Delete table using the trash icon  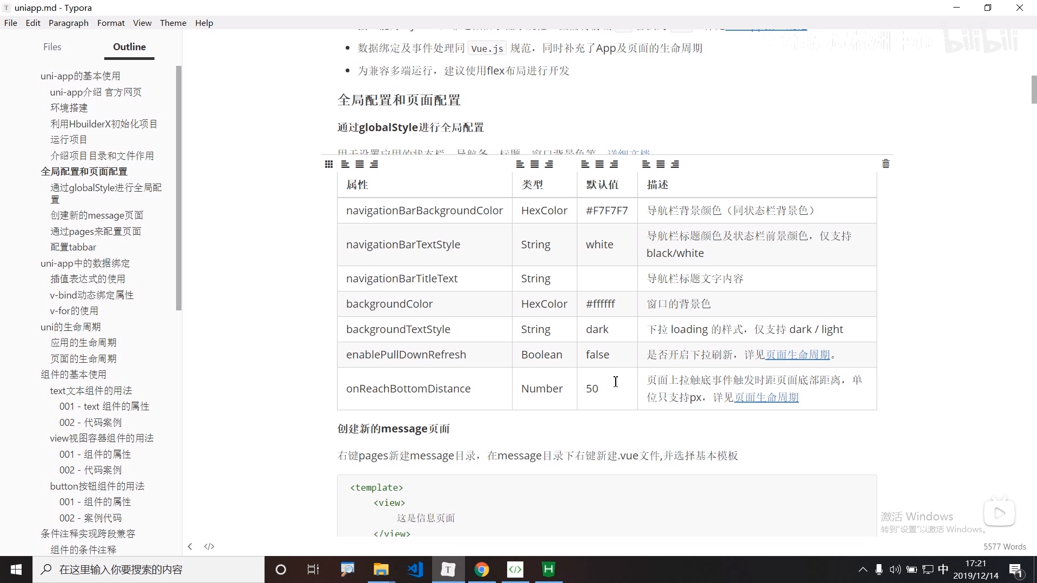(886, 164)
